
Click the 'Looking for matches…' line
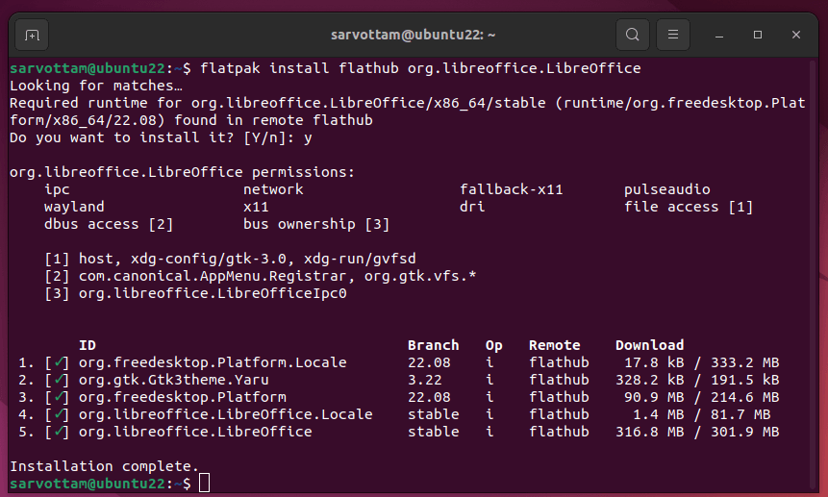[x=96, y=86]
